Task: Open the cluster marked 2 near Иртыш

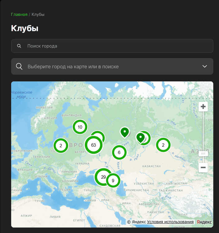Action: [x=163, y=145]
